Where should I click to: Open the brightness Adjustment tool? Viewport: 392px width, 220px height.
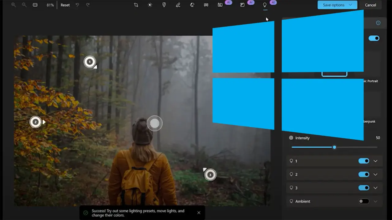tap(150, 5)
